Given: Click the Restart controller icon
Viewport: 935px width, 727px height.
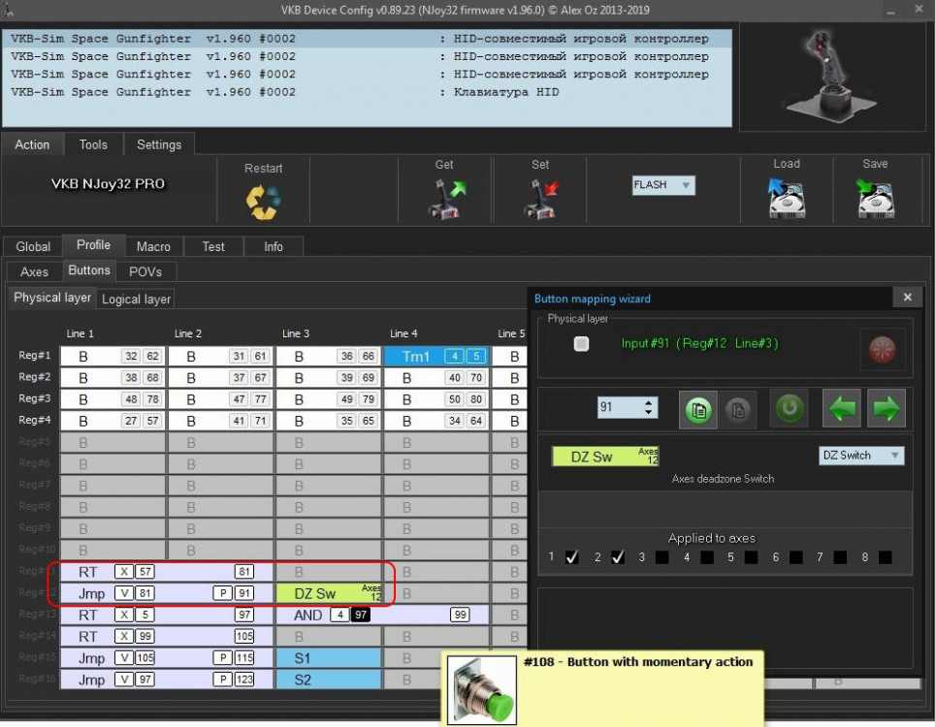Looking at the screenshot, I should tap(263, 201).
